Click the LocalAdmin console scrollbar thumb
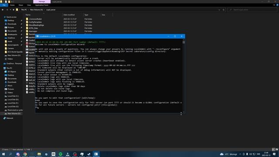Viewport: 279px width, 157px height. coord(184,43)
